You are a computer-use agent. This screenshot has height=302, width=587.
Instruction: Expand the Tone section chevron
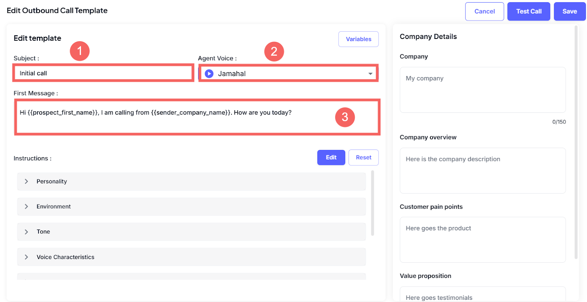pyautogui.click(x=26, y=232)
